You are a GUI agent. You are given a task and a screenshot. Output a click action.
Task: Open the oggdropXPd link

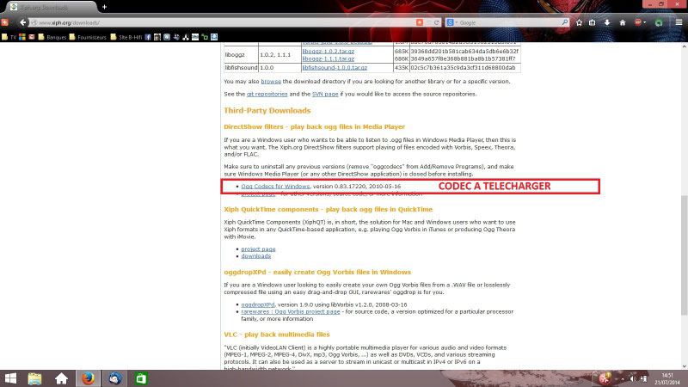point(257,304)
